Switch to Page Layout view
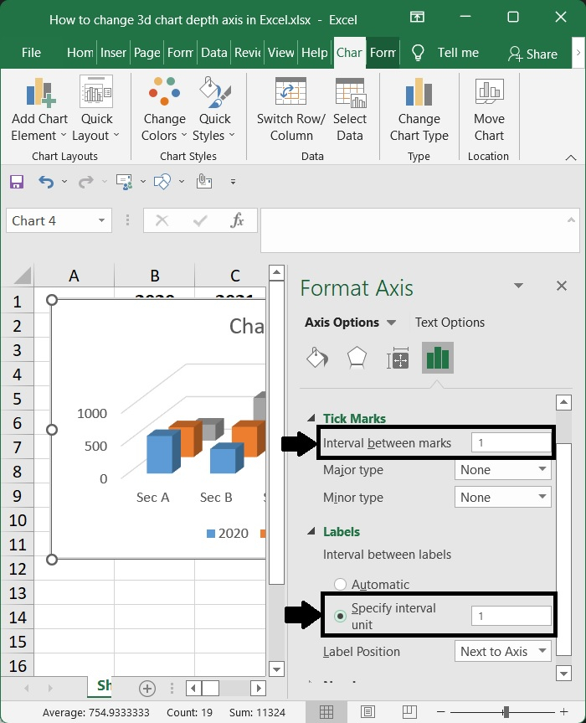The image size is (586, 723). point(368,712)
